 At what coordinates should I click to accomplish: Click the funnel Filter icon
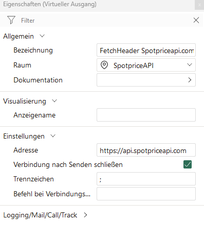coord(11,20)
